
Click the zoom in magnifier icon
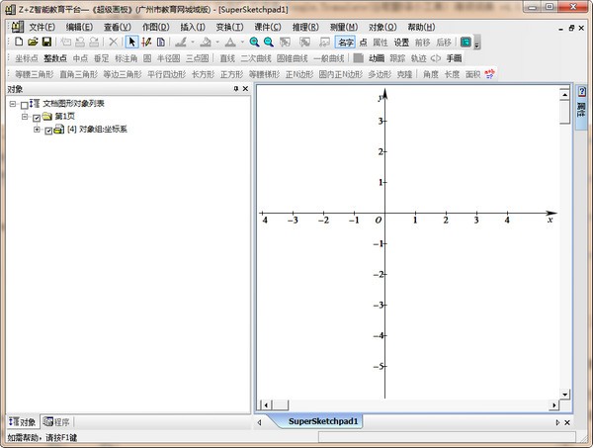[x=254, y=43]
